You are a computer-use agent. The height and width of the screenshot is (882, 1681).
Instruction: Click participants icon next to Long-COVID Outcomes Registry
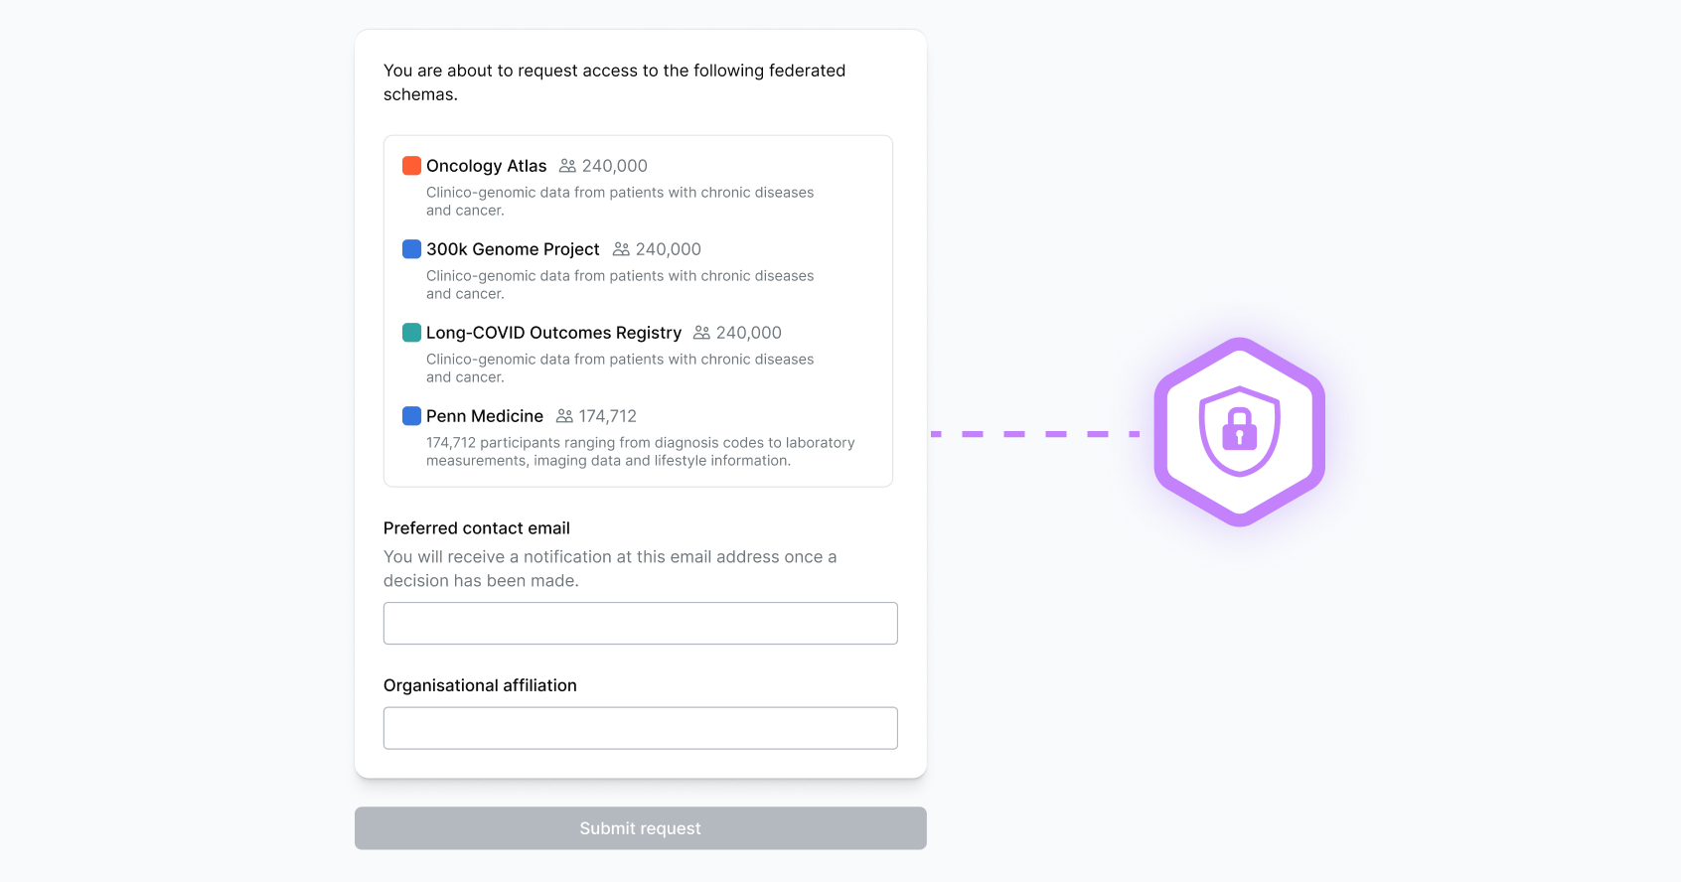tap(701, 333)
